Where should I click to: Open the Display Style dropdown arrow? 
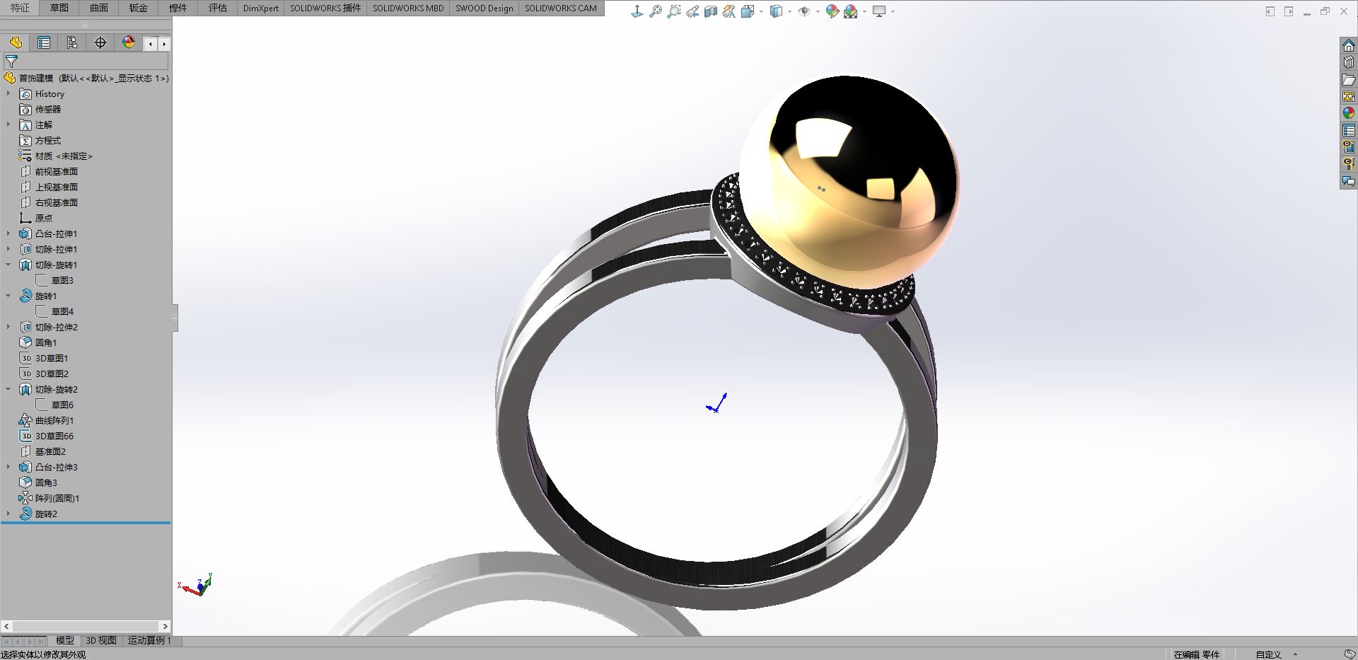pos(789,11)
